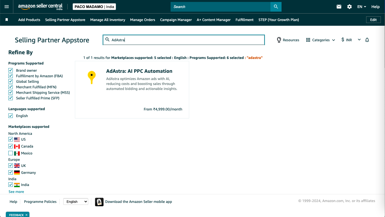Click the UK flag icon
385x217 pixels.
point(17,166)
